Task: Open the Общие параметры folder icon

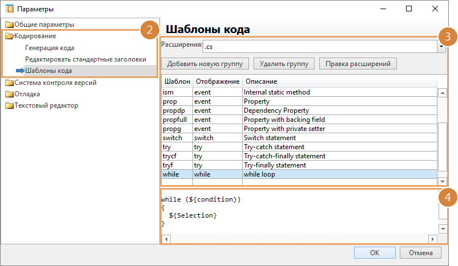Action: tap(9, 24)
